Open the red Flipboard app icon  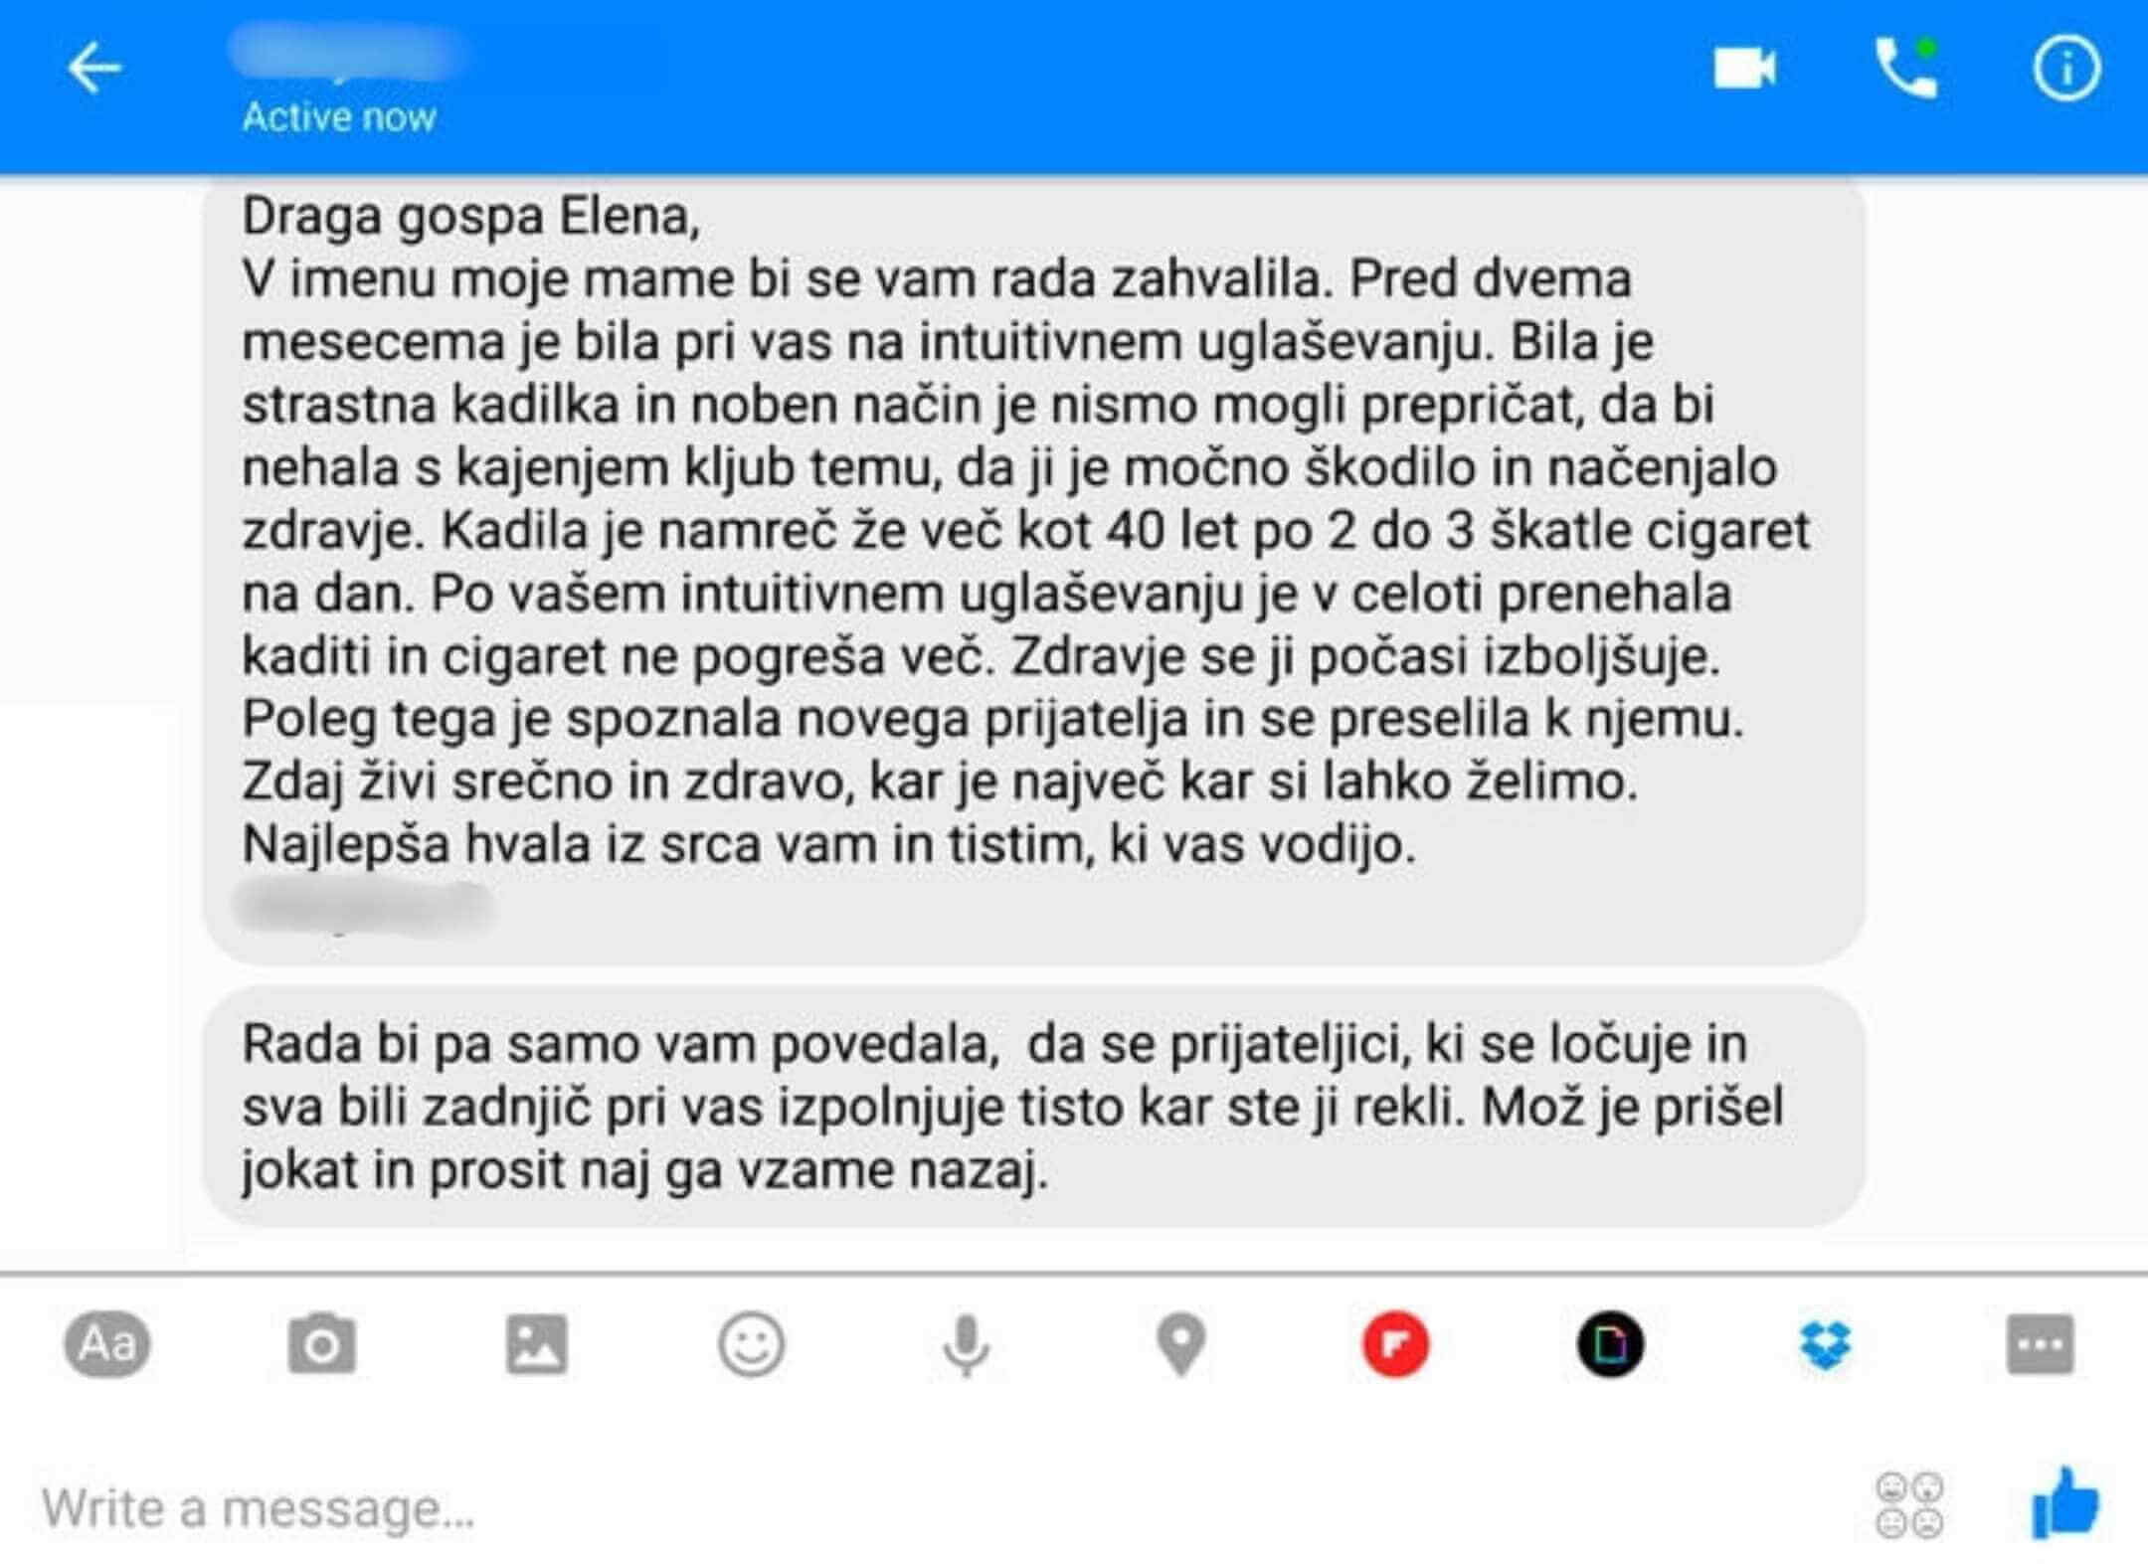(1395, 1344)
